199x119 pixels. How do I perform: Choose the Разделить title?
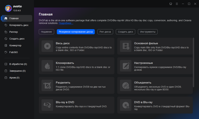(63, 82)
